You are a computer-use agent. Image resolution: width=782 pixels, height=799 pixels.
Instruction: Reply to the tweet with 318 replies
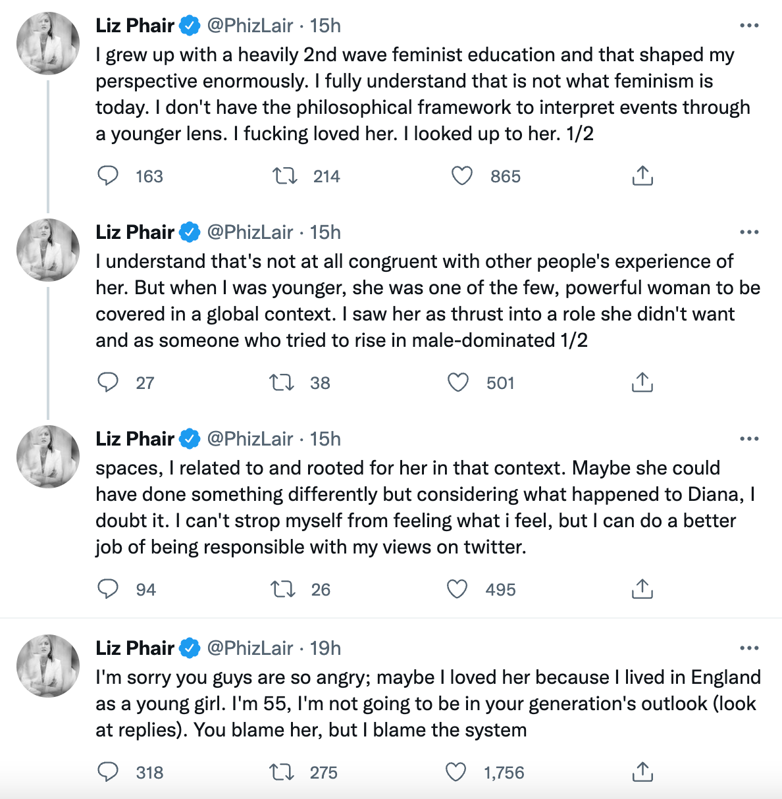(x=108, y=772)
